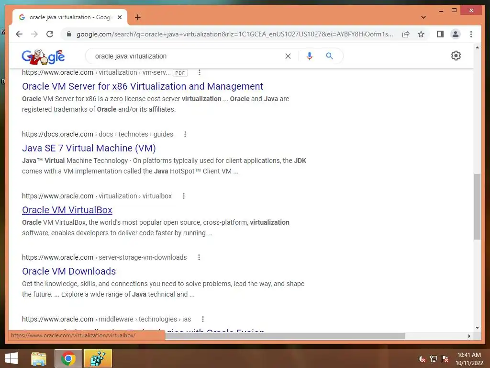This screenshot has height=368, width=490.
Task: Click the horizontal scrollbar thumb
Action: tap(285, 336)
